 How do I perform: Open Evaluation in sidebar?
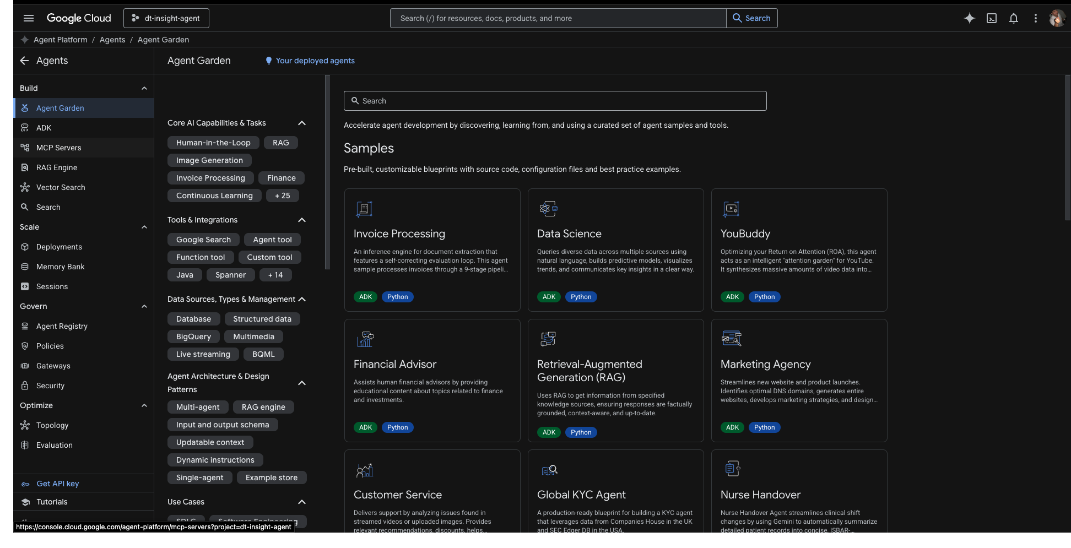tap(84, 445)
